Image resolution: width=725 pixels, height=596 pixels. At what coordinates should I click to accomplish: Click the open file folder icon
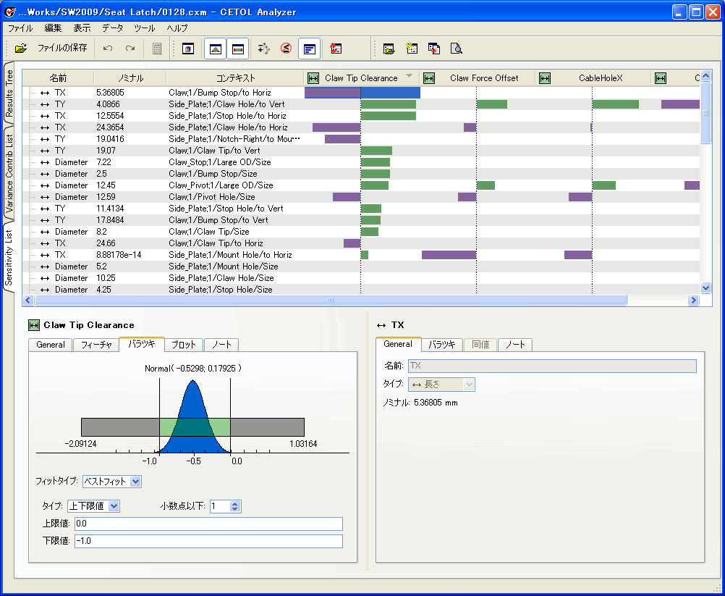pos(21,48)
